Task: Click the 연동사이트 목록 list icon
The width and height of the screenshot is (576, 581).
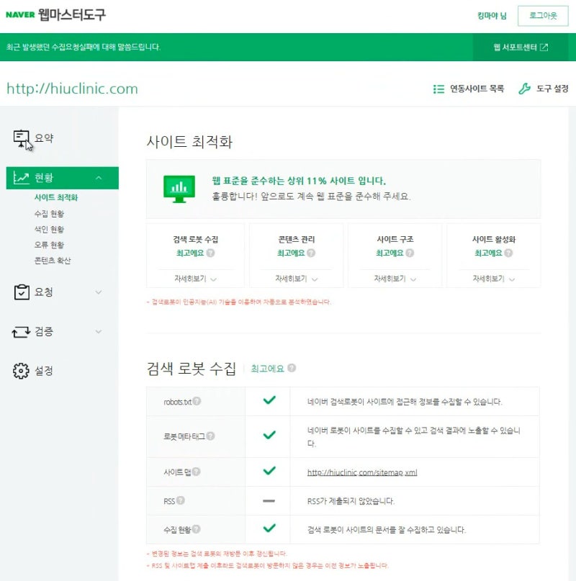Action: (438, 89)
